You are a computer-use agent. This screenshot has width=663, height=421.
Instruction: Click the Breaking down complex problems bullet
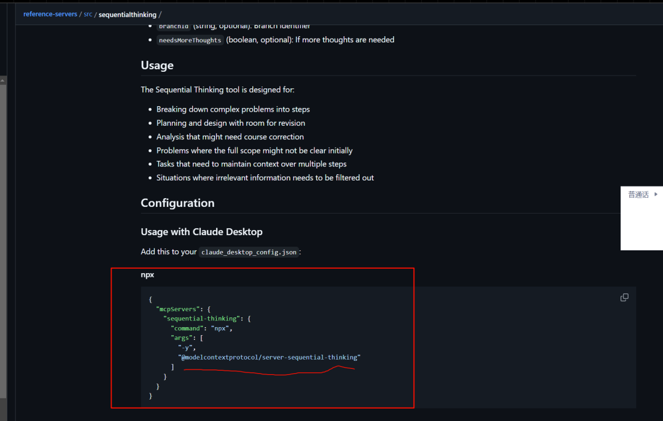click(x=233, y=109)
